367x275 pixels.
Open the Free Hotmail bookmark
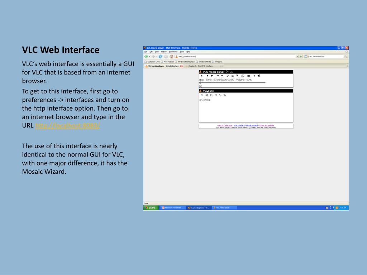[167, 62]
